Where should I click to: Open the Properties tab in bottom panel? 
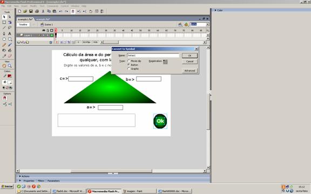click(x=29, y=181)
